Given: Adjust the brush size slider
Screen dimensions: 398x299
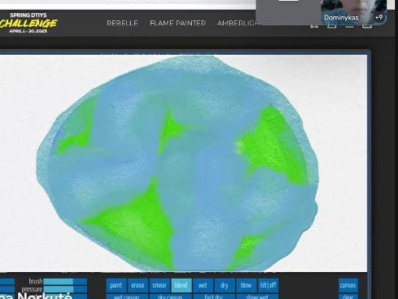Looking at the screenshot, I should click(65, 282).
